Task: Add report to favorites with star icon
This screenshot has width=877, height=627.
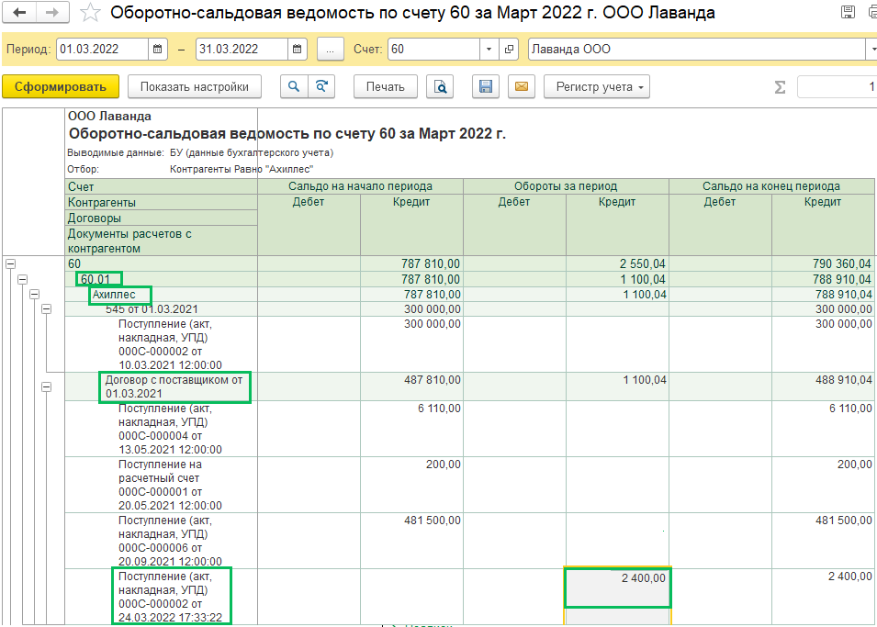Action: click(x=90, y=12)
